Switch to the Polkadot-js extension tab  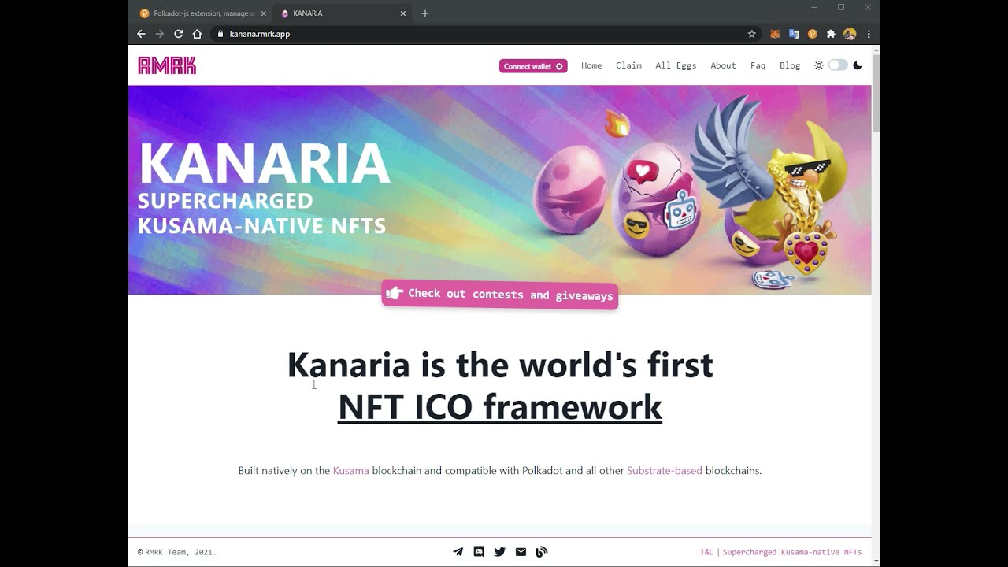(202, 13)
